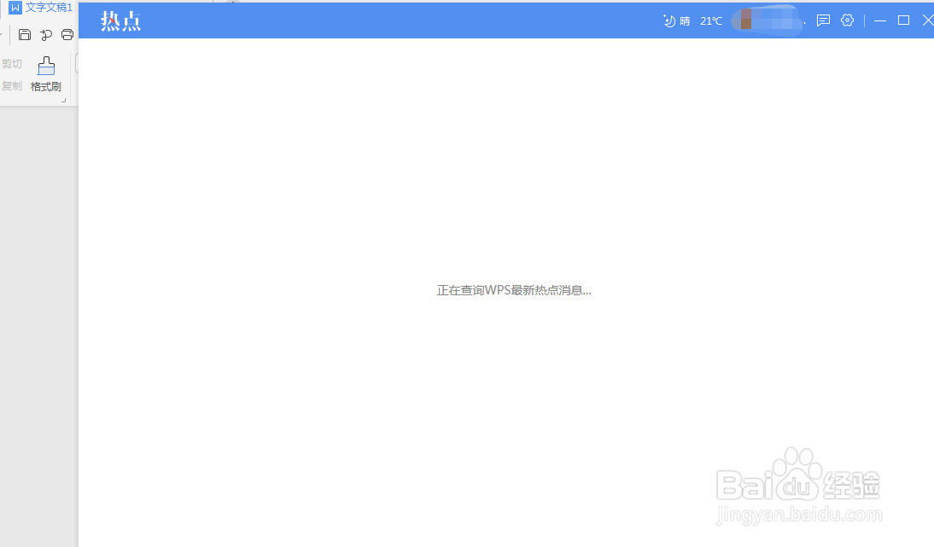Screen dimensions: 934x547
Task: Click the 21℃ temperature reading
Action: click(711, 20)
